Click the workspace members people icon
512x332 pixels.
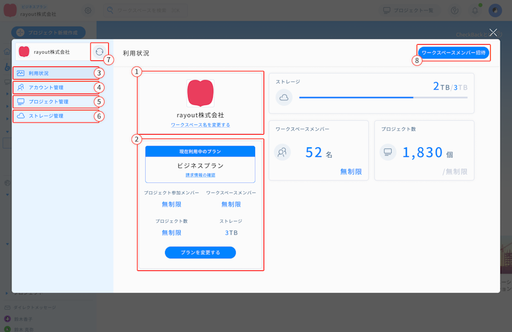282,152
